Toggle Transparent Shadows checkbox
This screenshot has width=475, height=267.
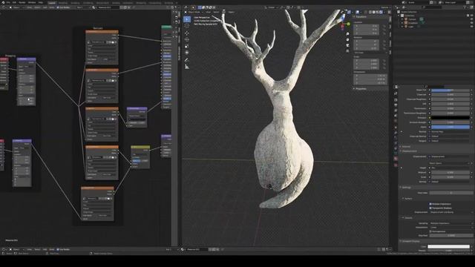pyautogui.click(x=430, y=208)
